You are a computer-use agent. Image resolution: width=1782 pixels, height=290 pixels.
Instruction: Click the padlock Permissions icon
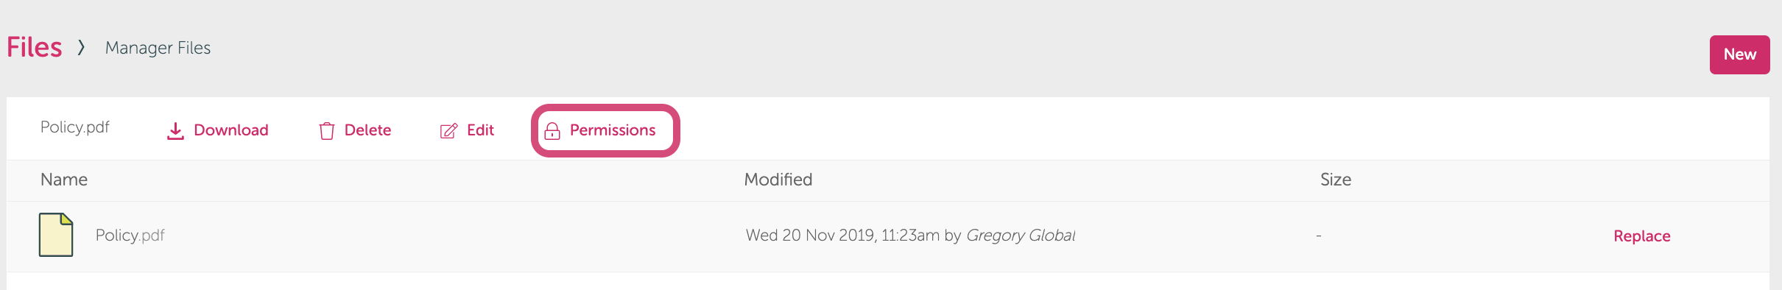click(552, 131)
